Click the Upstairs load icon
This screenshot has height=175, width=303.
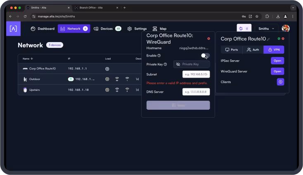click(107, 90)
